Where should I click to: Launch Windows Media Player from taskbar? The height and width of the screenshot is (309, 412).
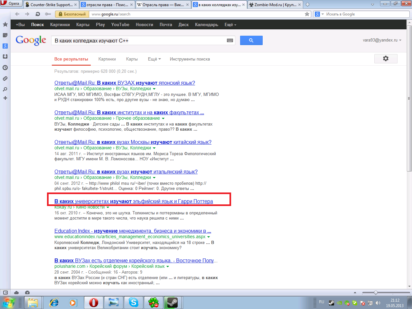(x=73, y=303)
